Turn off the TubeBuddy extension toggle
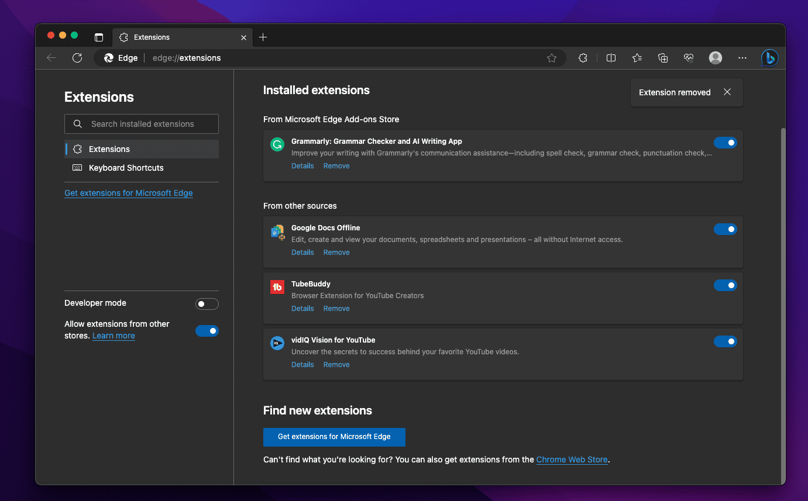 (x=725, y=285)
